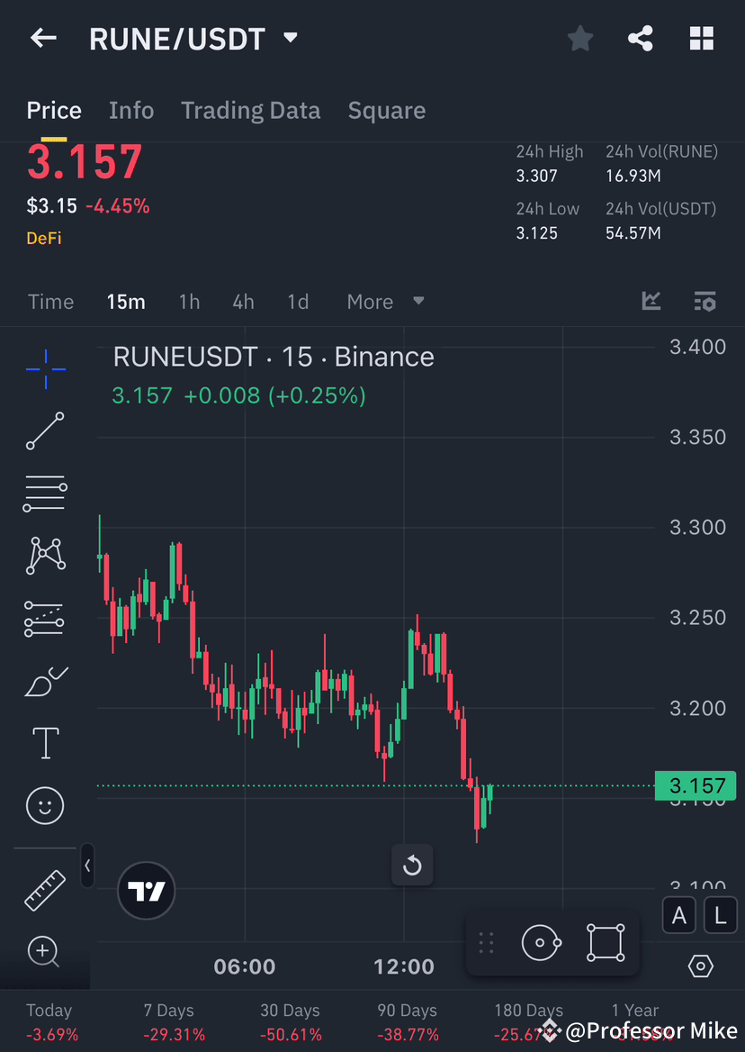Select the measure ruler tool
This screenshot has width=745, height=1052.
45,890
